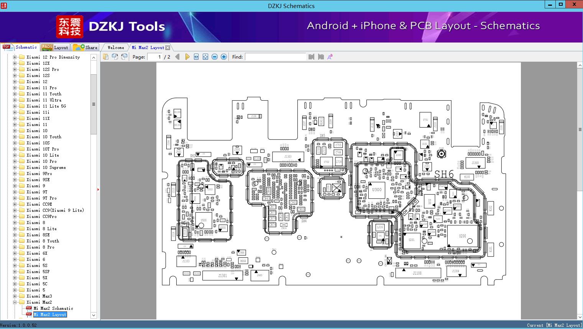The image size is (583, 329).
Task: Close the DZKJ Schematics window
Action: point(575,5)
